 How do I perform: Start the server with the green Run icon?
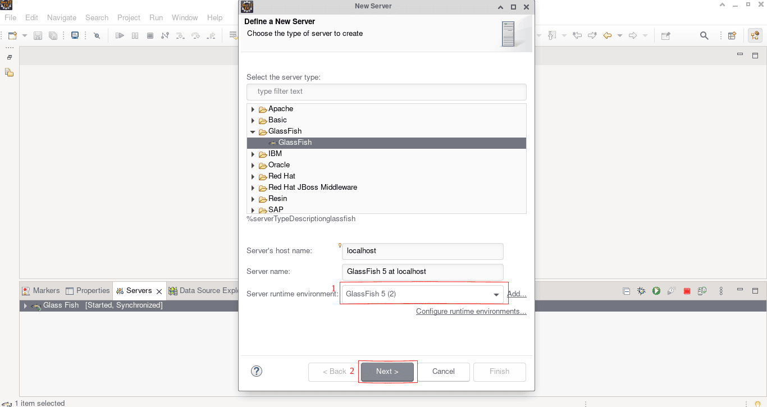(656, 290)
